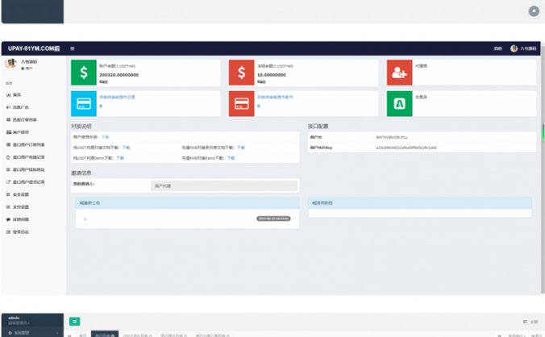Click the red dollar-sign frozen balance icon
The image size is (545, 337).
click(241, 73)
